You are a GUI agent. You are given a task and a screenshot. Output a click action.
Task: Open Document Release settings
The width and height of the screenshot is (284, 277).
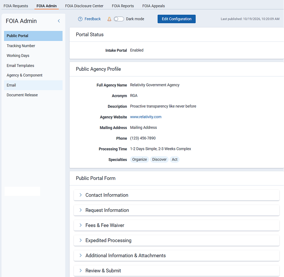pyautogui.click(x=33, y=95)
